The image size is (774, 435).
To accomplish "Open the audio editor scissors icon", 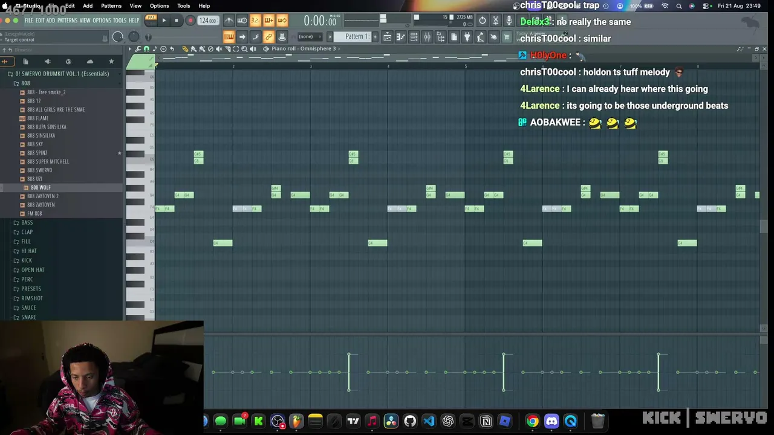I will click(x=496, y=21).
